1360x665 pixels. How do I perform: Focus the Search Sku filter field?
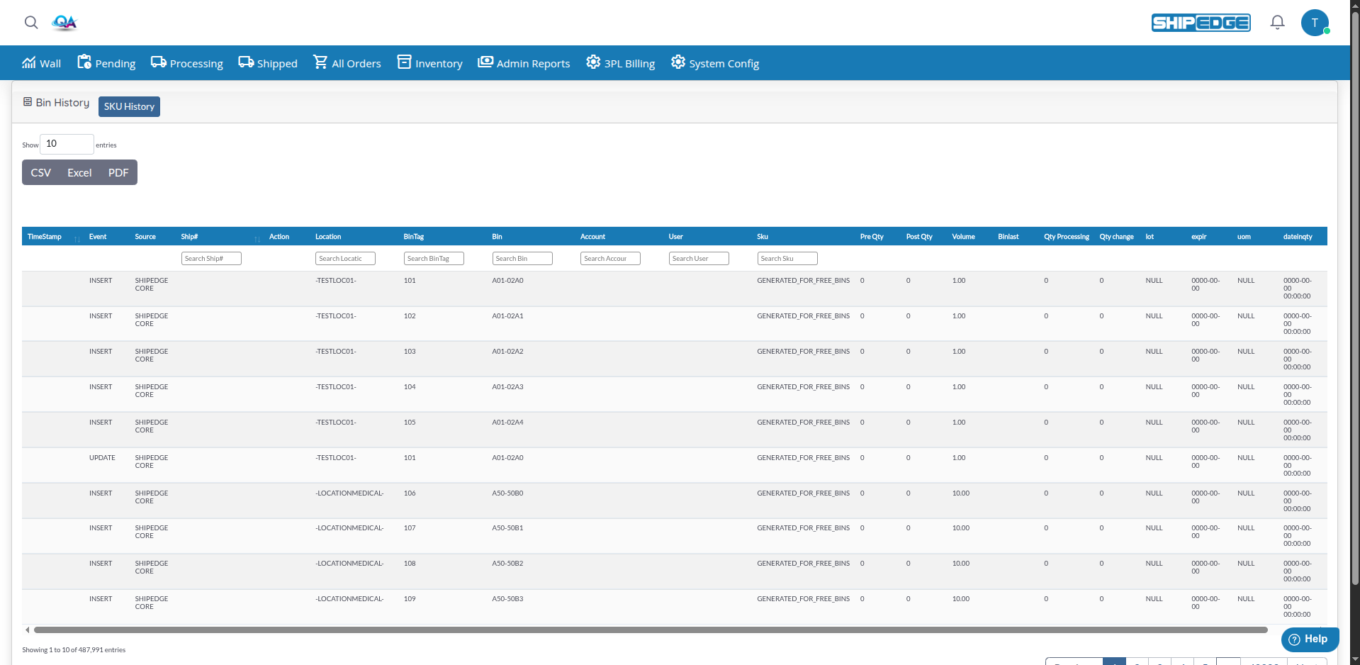pos(787,259)
